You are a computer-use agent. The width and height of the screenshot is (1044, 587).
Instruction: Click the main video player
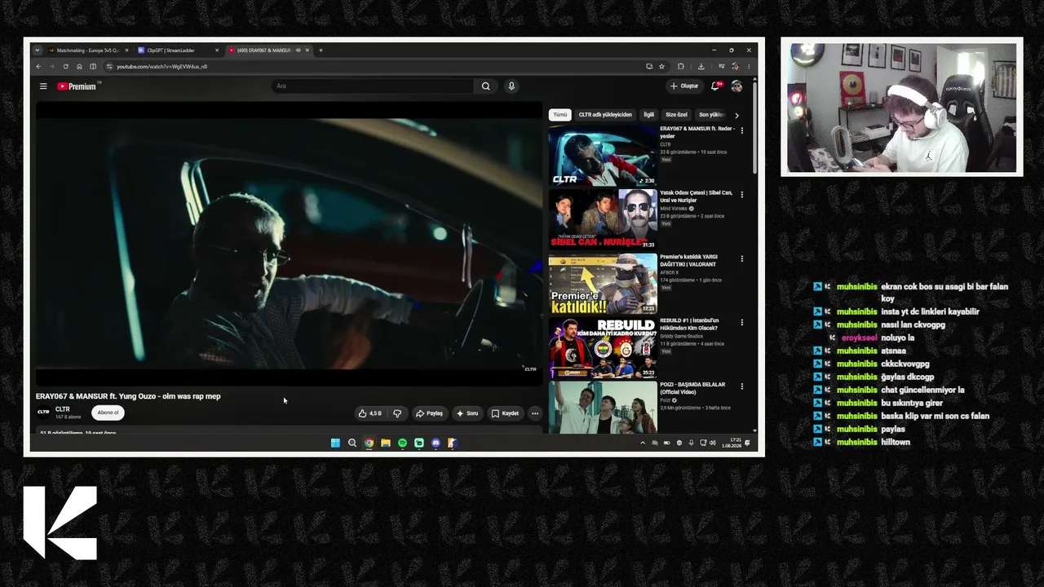point(289,243)
